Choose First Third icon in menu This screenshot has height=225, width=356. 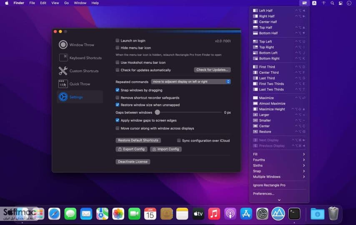(256, 67)
